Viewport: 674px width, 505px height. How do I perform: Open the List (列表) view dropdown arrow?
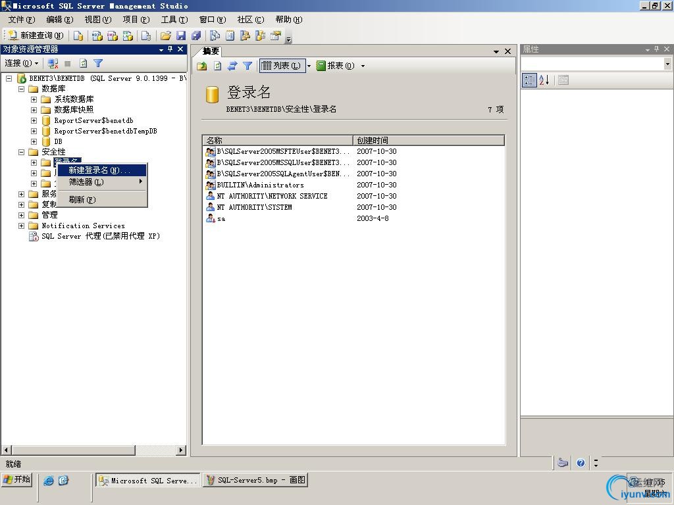(309, 66)
